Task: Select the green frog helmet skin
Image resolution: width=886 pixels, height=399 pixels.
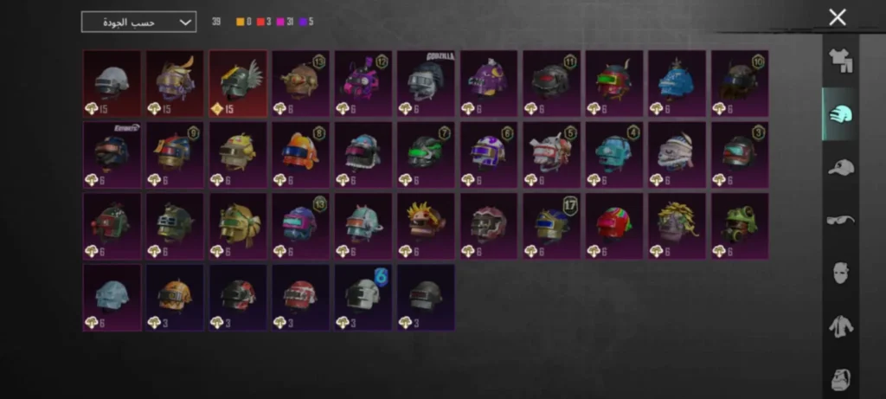Action: [x=740, y=226]
